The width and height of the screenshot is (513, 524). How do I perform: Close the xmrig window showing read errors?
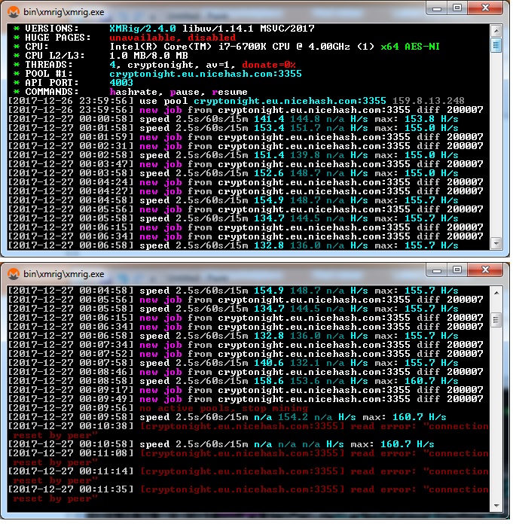click(485, 270)
